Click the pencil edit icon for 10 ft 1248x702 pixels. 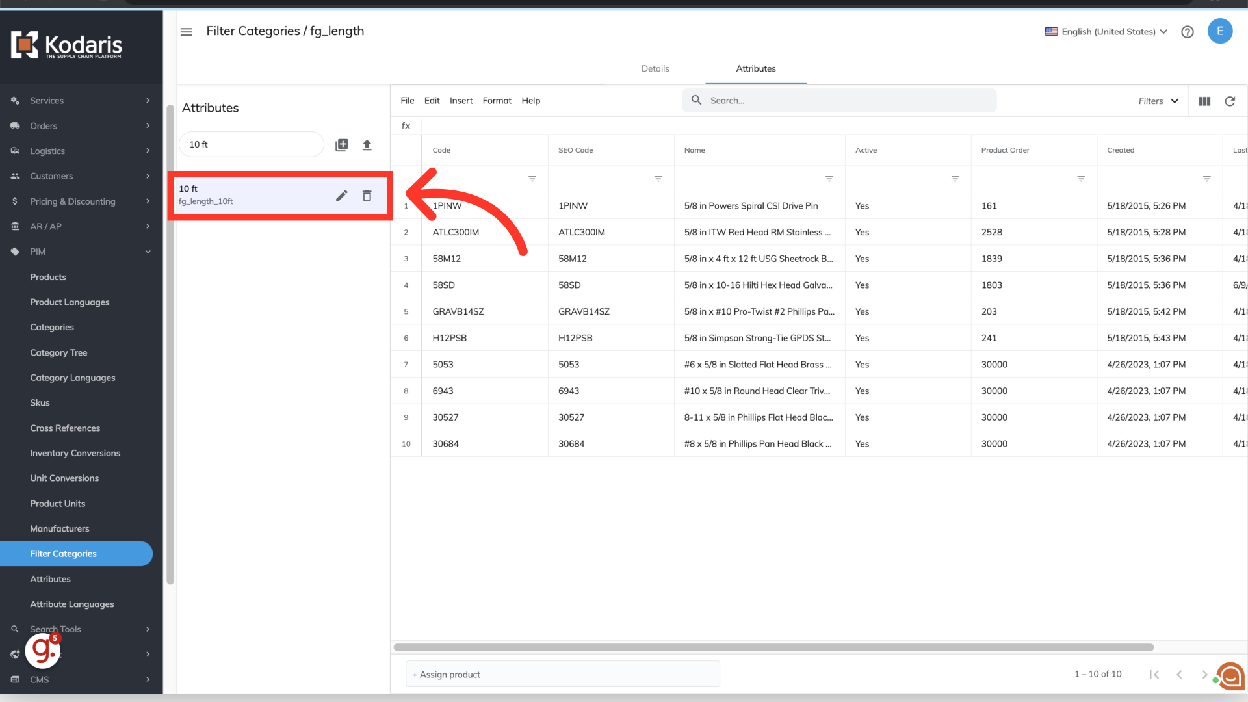tap(341, 196)
